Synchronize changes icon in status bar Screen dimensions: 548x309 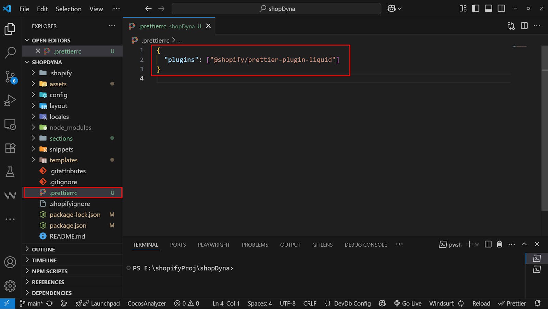coord(49,304)
